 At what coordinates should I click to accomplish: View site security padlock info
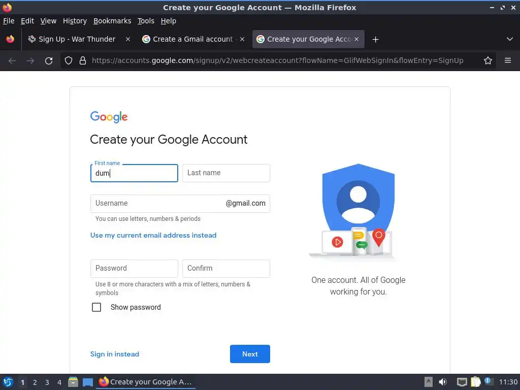pos(83,61)
